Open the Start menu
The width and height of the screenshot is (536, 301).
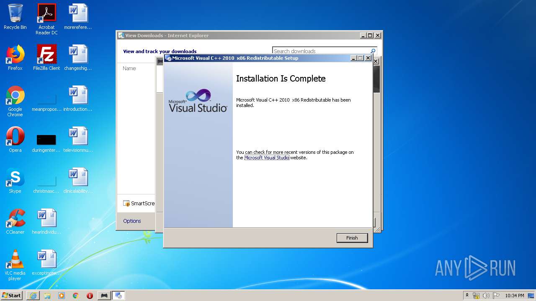(x=11, y=296)
